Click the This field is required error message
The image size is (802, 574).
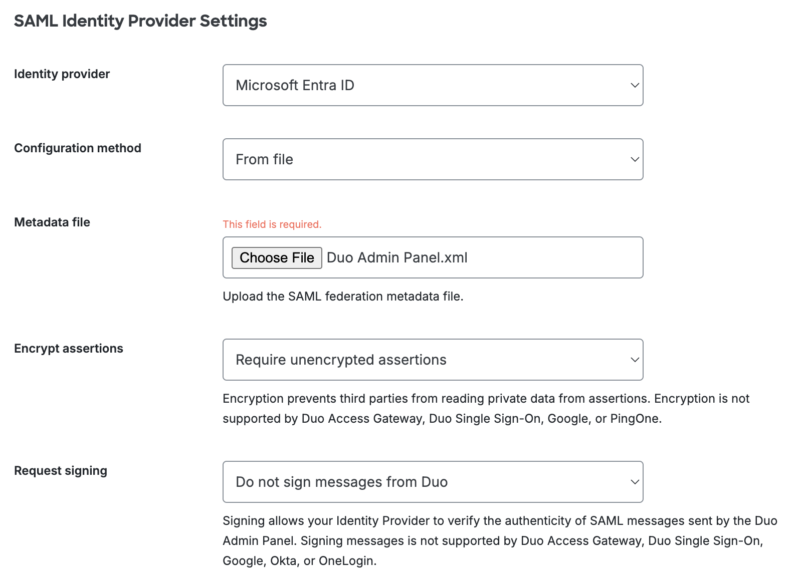272,224
